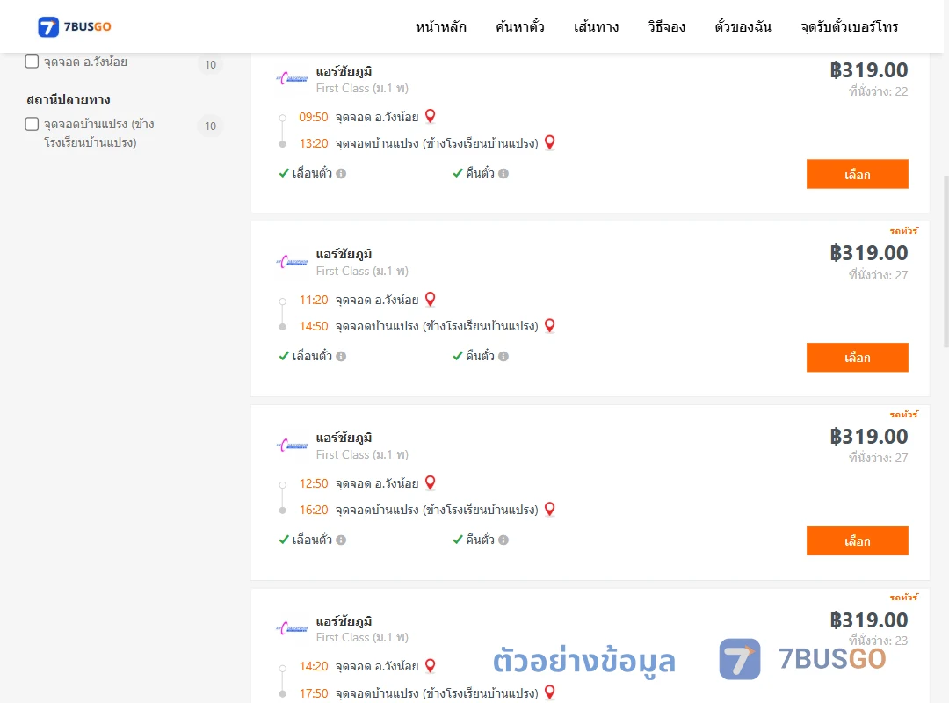949x703 pixels.
Task: Show เลื่อนตั๋ว info icon on 12:50 trip
Action: click(341, 540)
